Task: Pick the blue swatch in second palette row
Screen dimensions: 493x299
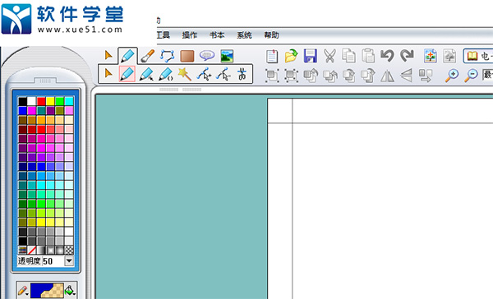Action: [x=23, y=110]
